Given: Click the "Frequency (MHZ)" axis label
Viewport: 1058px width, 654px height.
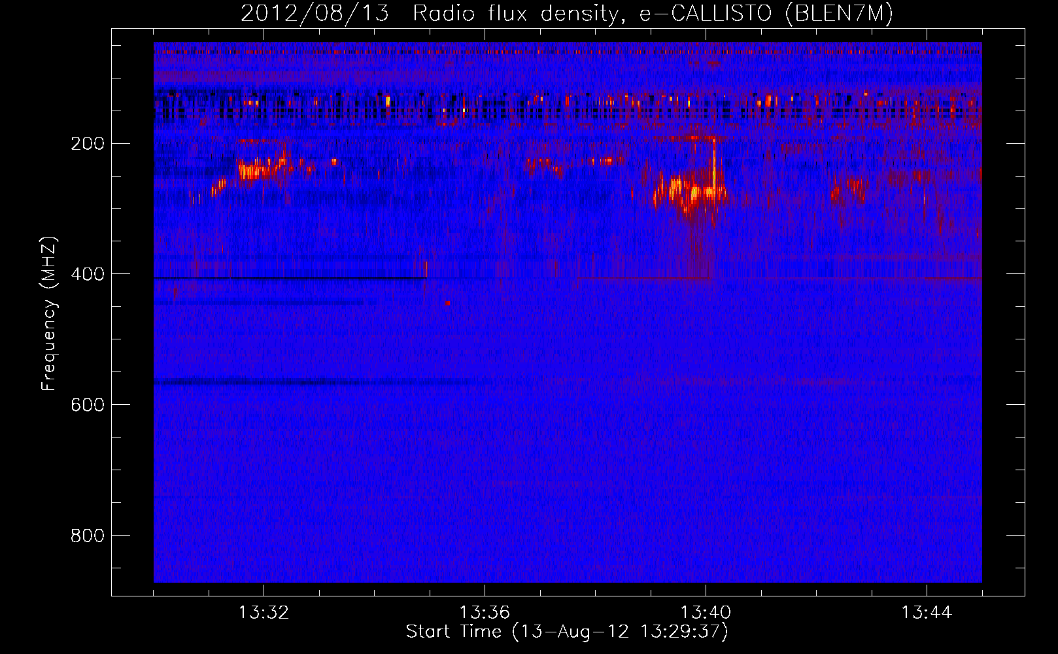Looking at the screenshot, I should [x=49, y=314].
